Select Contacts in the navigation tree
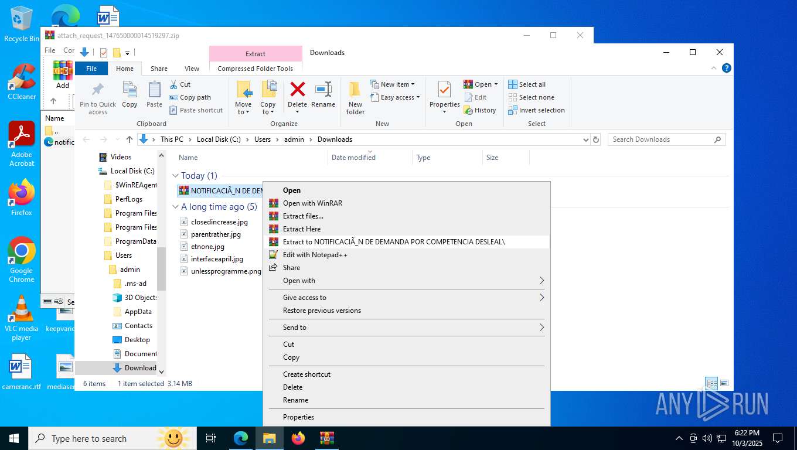 click(138, 326)
